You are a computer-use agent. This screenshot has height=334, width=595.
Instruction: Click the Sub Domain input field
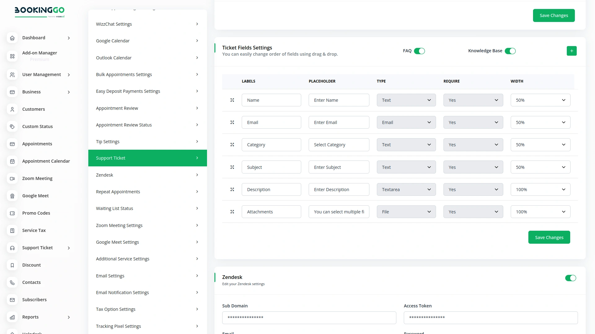coord(309,318)
